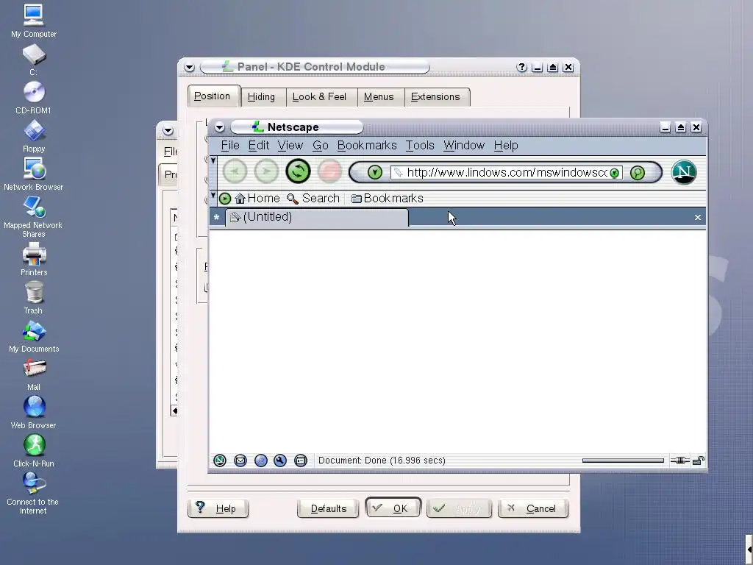Open the Printers desktop icon
The image size is (753, 565).
[x=34, y=260]
